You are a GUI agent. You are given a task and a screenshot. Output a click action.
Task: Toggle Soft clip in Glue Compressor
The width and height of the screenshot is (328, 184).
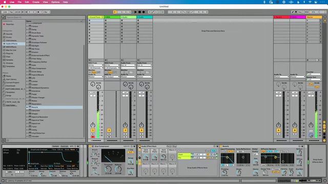click(x=131, y=152)
